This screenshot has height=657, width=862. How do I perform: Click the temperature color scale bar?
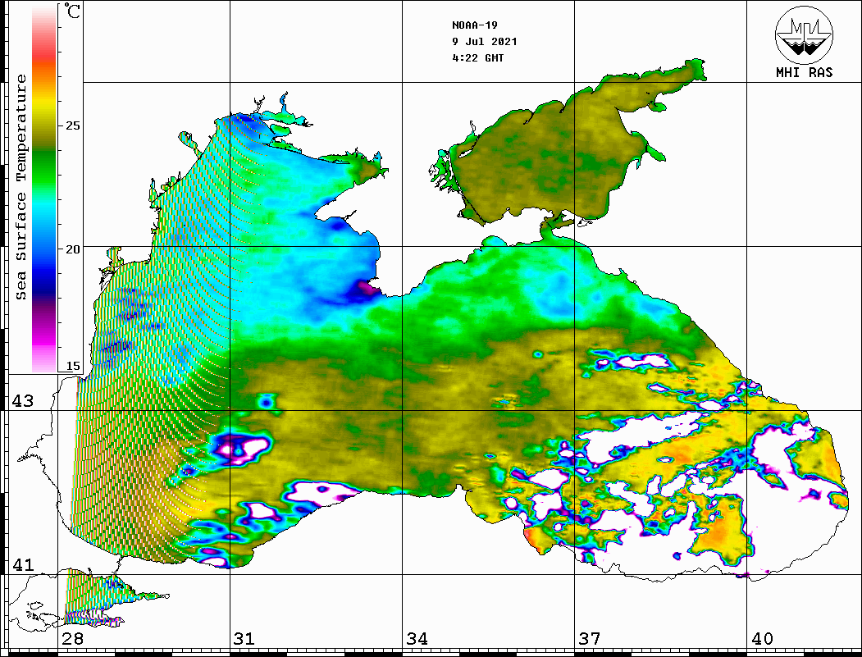pyautogui.click(x=44, y=189)
